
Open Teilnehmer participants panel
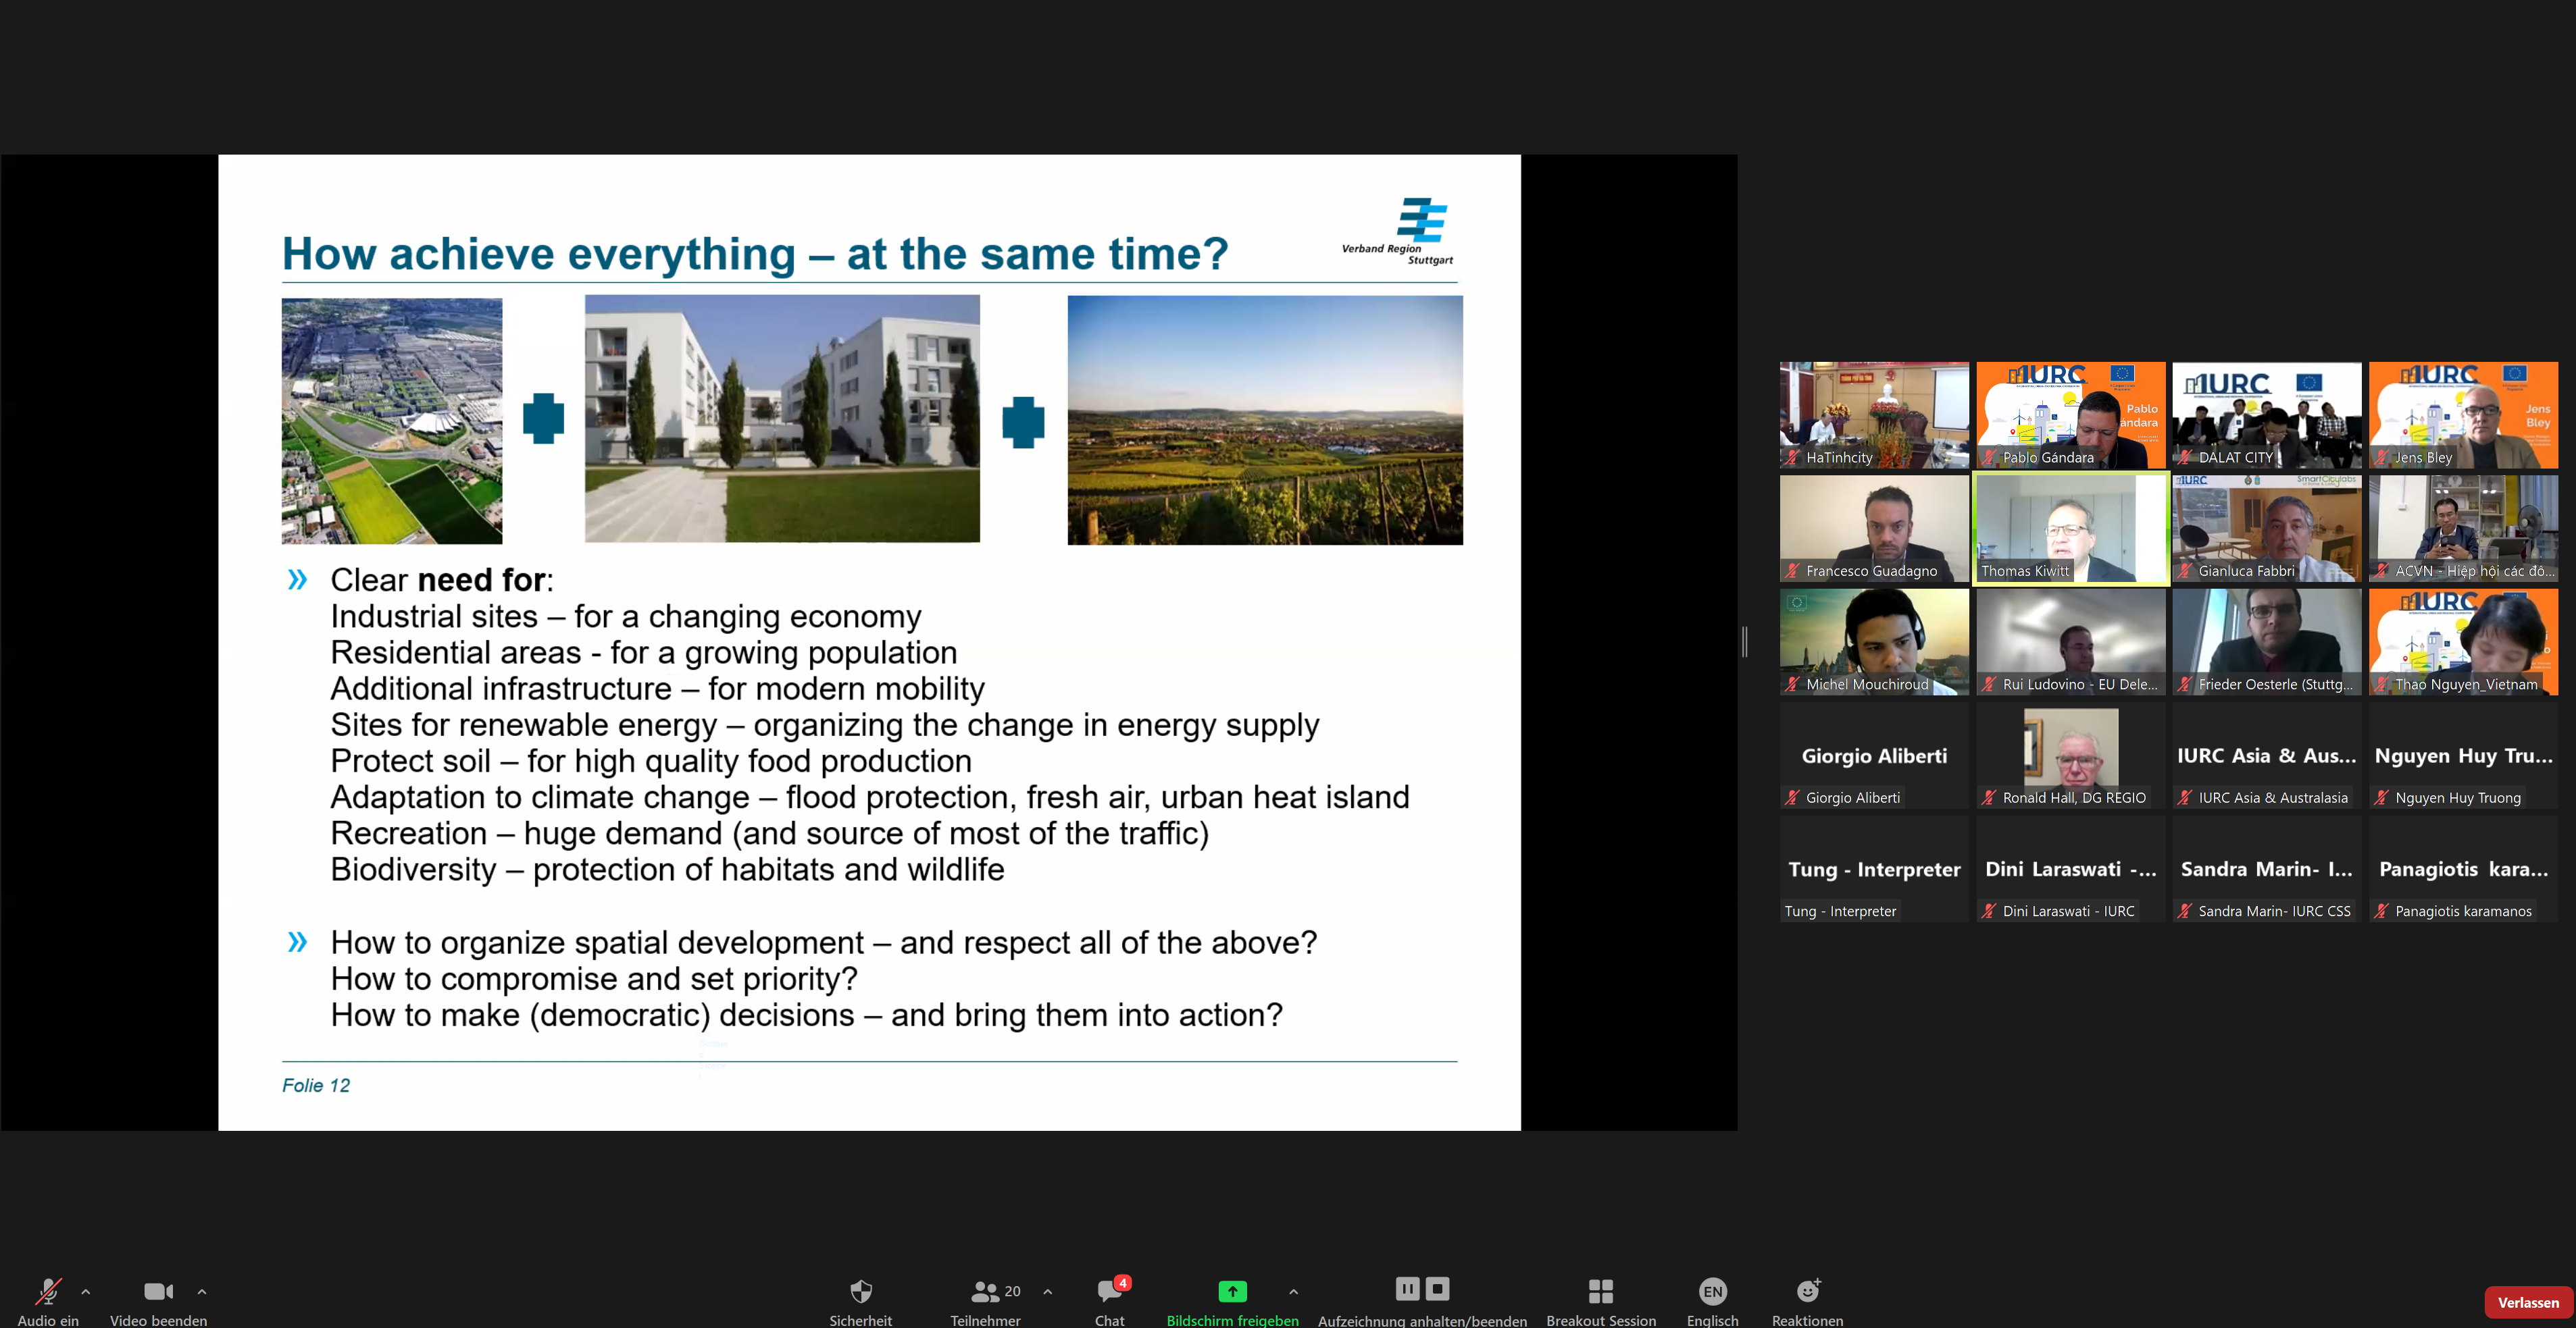tap(985, 1291)
